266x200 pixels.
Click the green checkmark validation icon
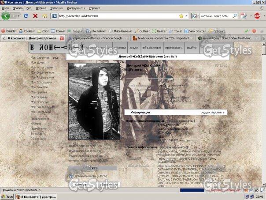point(247,31)
